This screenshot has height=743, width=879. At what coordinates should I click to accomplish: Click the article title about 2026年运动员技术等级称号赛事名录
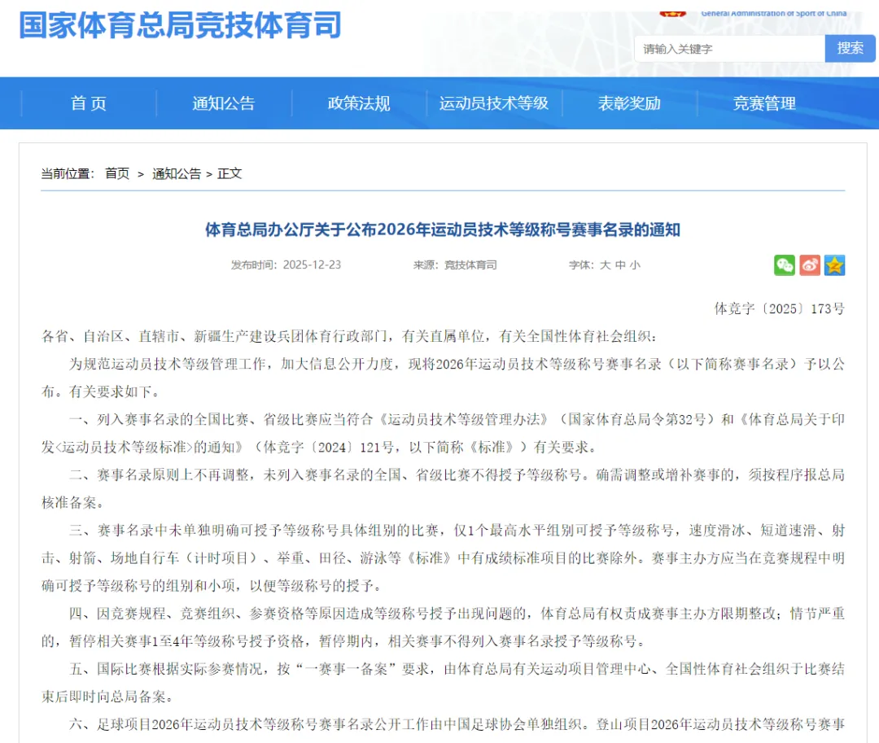pos(442,229)
